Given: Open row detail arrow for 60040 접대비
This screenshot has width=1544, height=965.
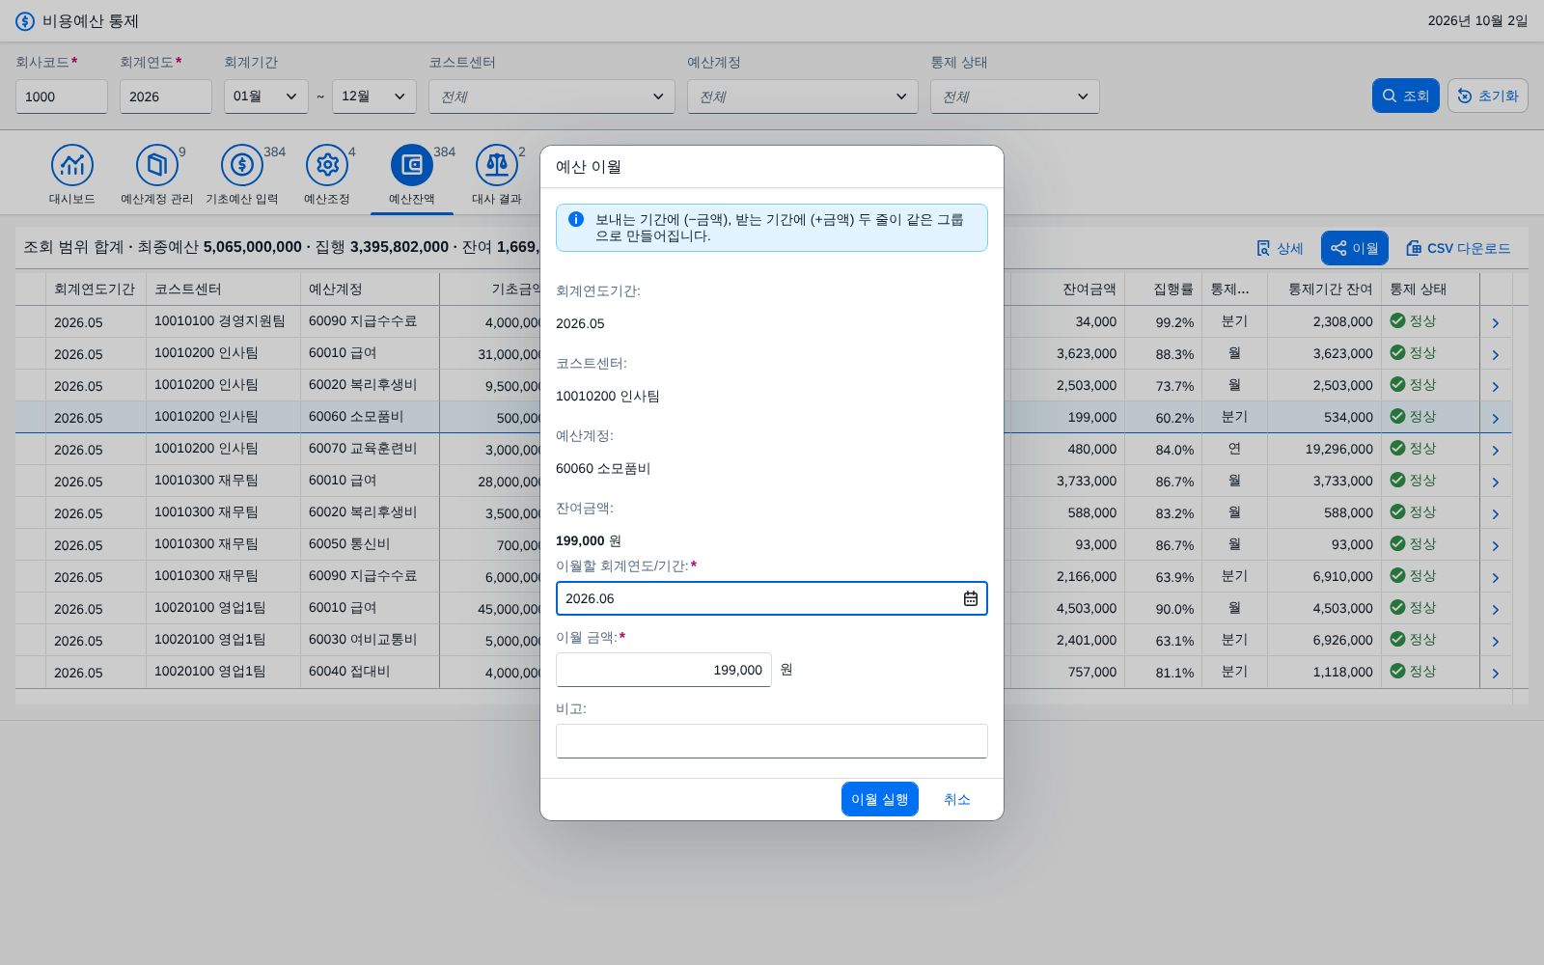Looking at the screenshot, I should [x=1496, y=673].
